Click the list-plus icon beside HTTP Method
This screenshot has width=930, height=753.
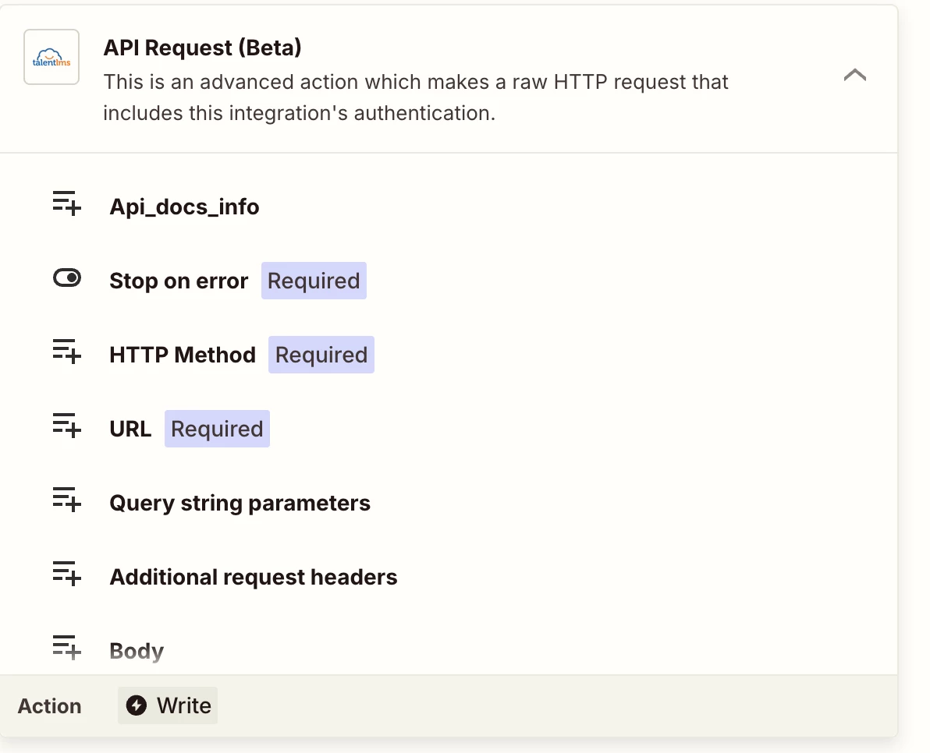67,352
